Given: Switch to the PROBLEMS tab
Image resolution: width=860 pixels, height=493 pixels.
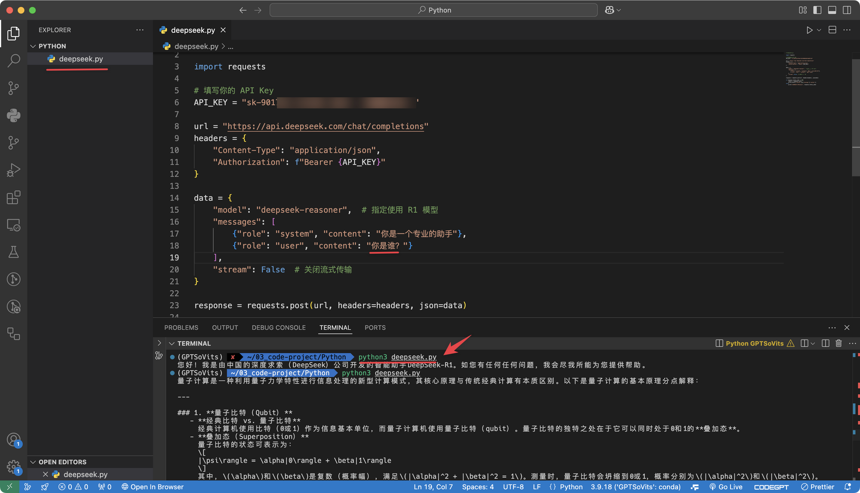Looking at the screenshot, I should click(181, 327).
